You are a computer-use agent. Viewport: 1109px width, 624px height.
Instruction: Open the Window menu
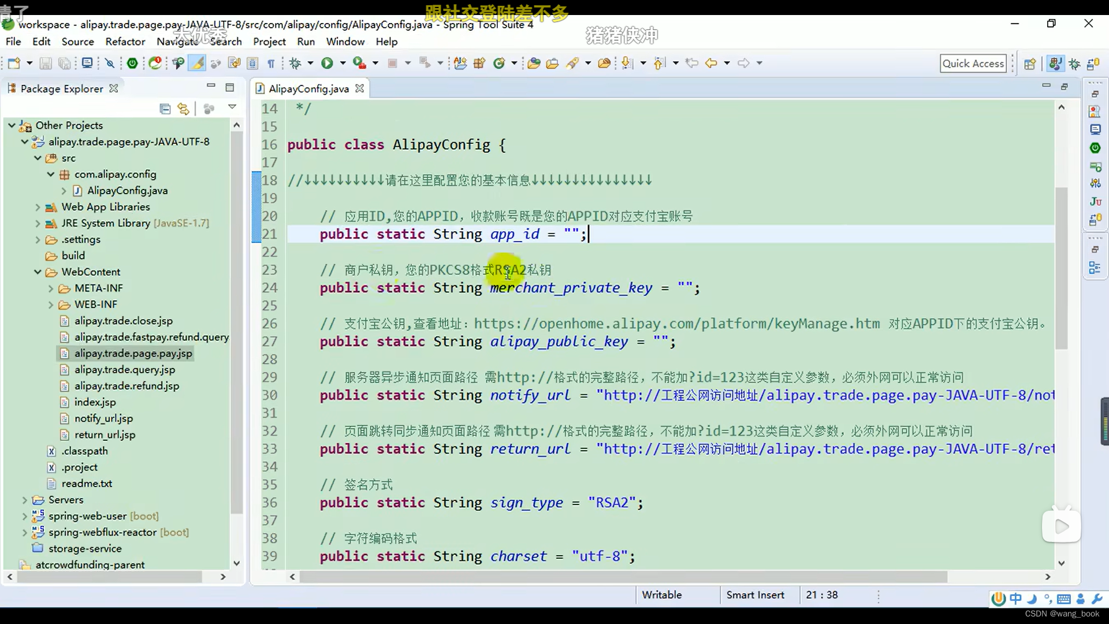coord(345,42)
